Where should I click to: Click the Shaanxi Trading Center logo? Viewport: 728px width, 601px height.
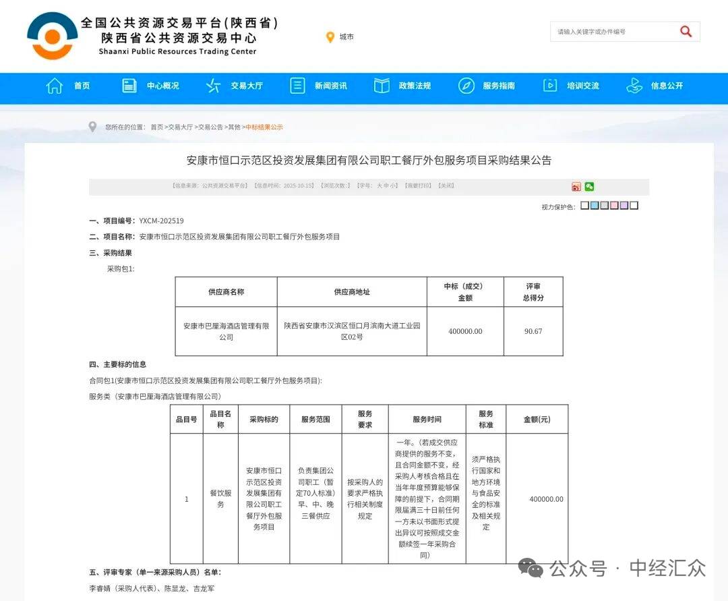coord(52,36)
